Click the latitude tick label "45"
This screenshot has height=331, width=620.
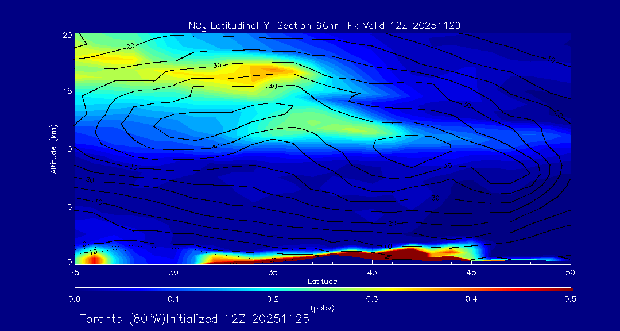[x=471, y=272]
